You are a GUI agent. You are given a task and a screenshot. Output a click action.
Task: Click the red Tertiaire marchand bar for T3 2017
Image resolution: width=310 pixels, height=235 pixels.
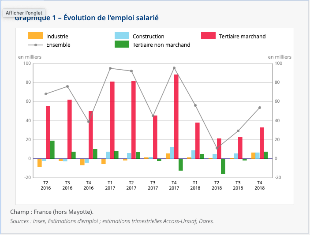click(155, 137)
